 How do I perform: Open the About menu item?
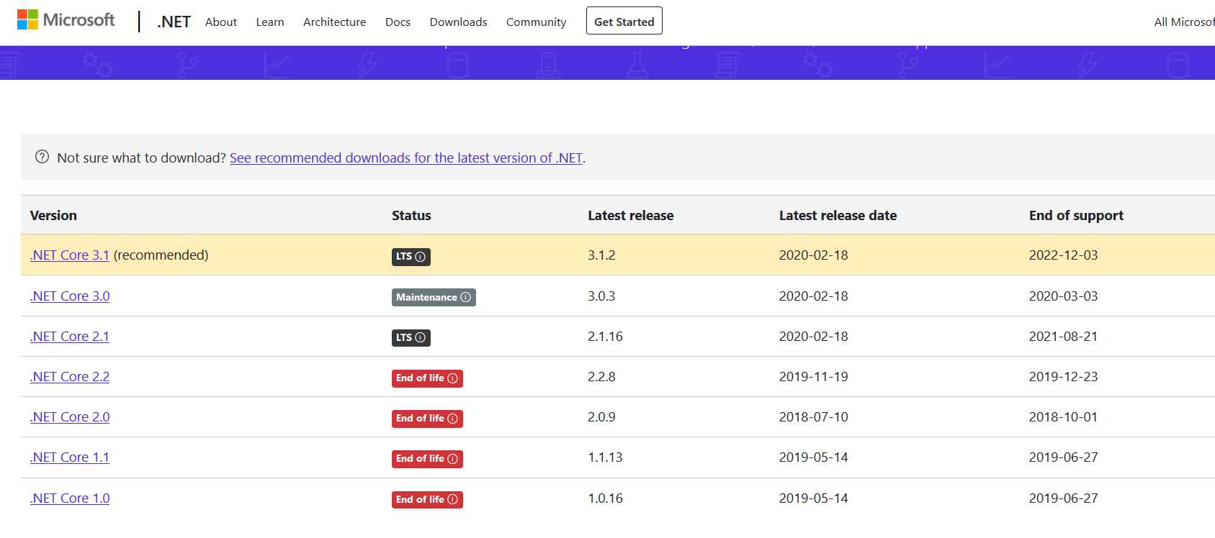[x=221, y=22]
